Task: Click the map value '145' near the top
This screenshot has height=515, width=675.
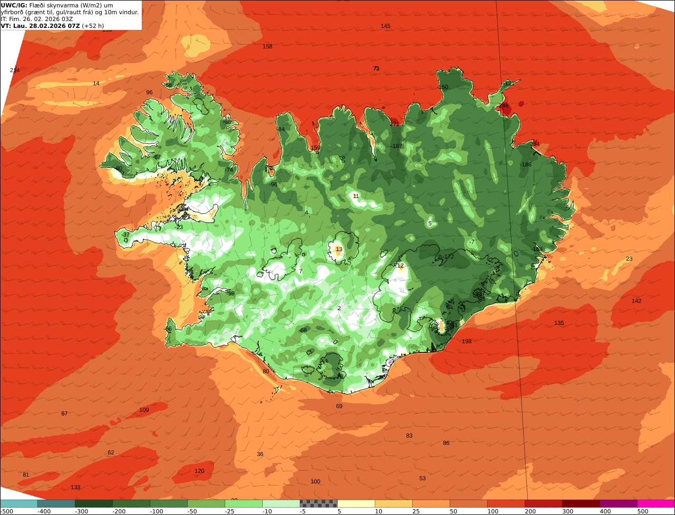Action: [385, 26]
